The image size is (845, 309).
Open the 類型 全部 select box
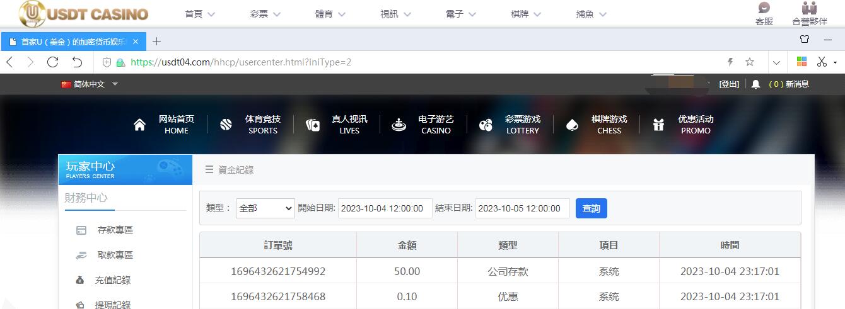(x=265, y=208)
